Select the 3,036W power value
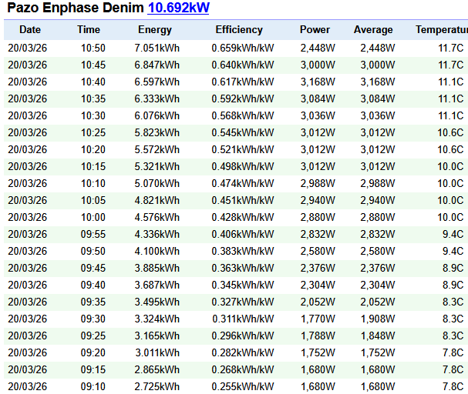This screenshot has height=394, width=468. pos(318,116)
